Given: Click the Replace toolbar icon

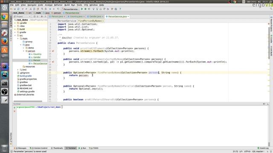Looking at the screenshot, I should click(x=46, y=9).
